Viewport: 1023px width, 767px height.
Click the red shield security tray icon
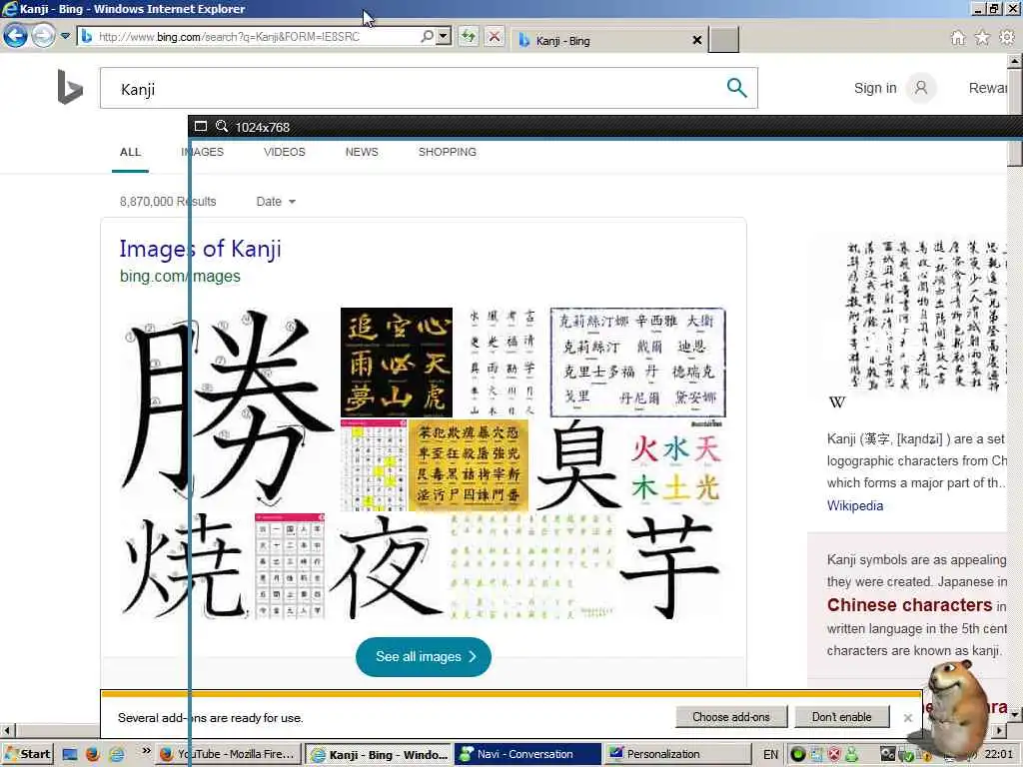tap(834, 755)
